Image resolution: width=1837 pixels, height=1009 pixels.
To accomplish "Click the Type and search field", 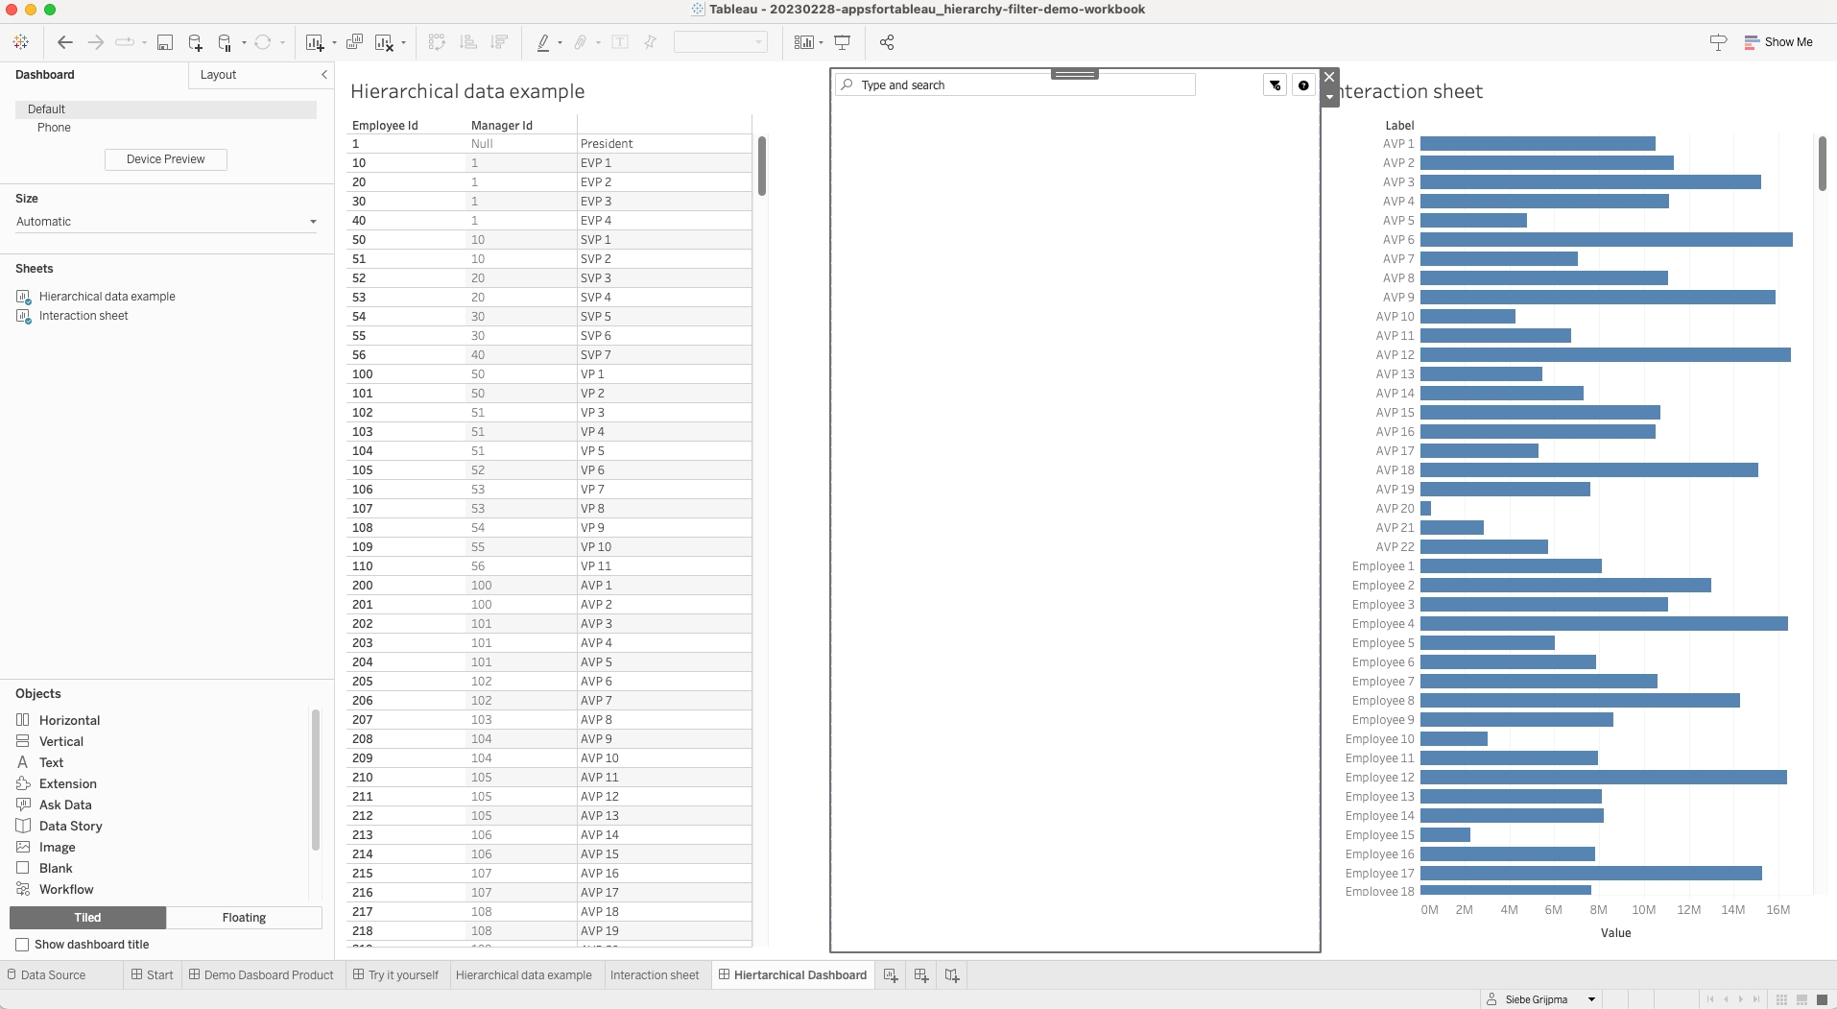I will coord(1017,85).
